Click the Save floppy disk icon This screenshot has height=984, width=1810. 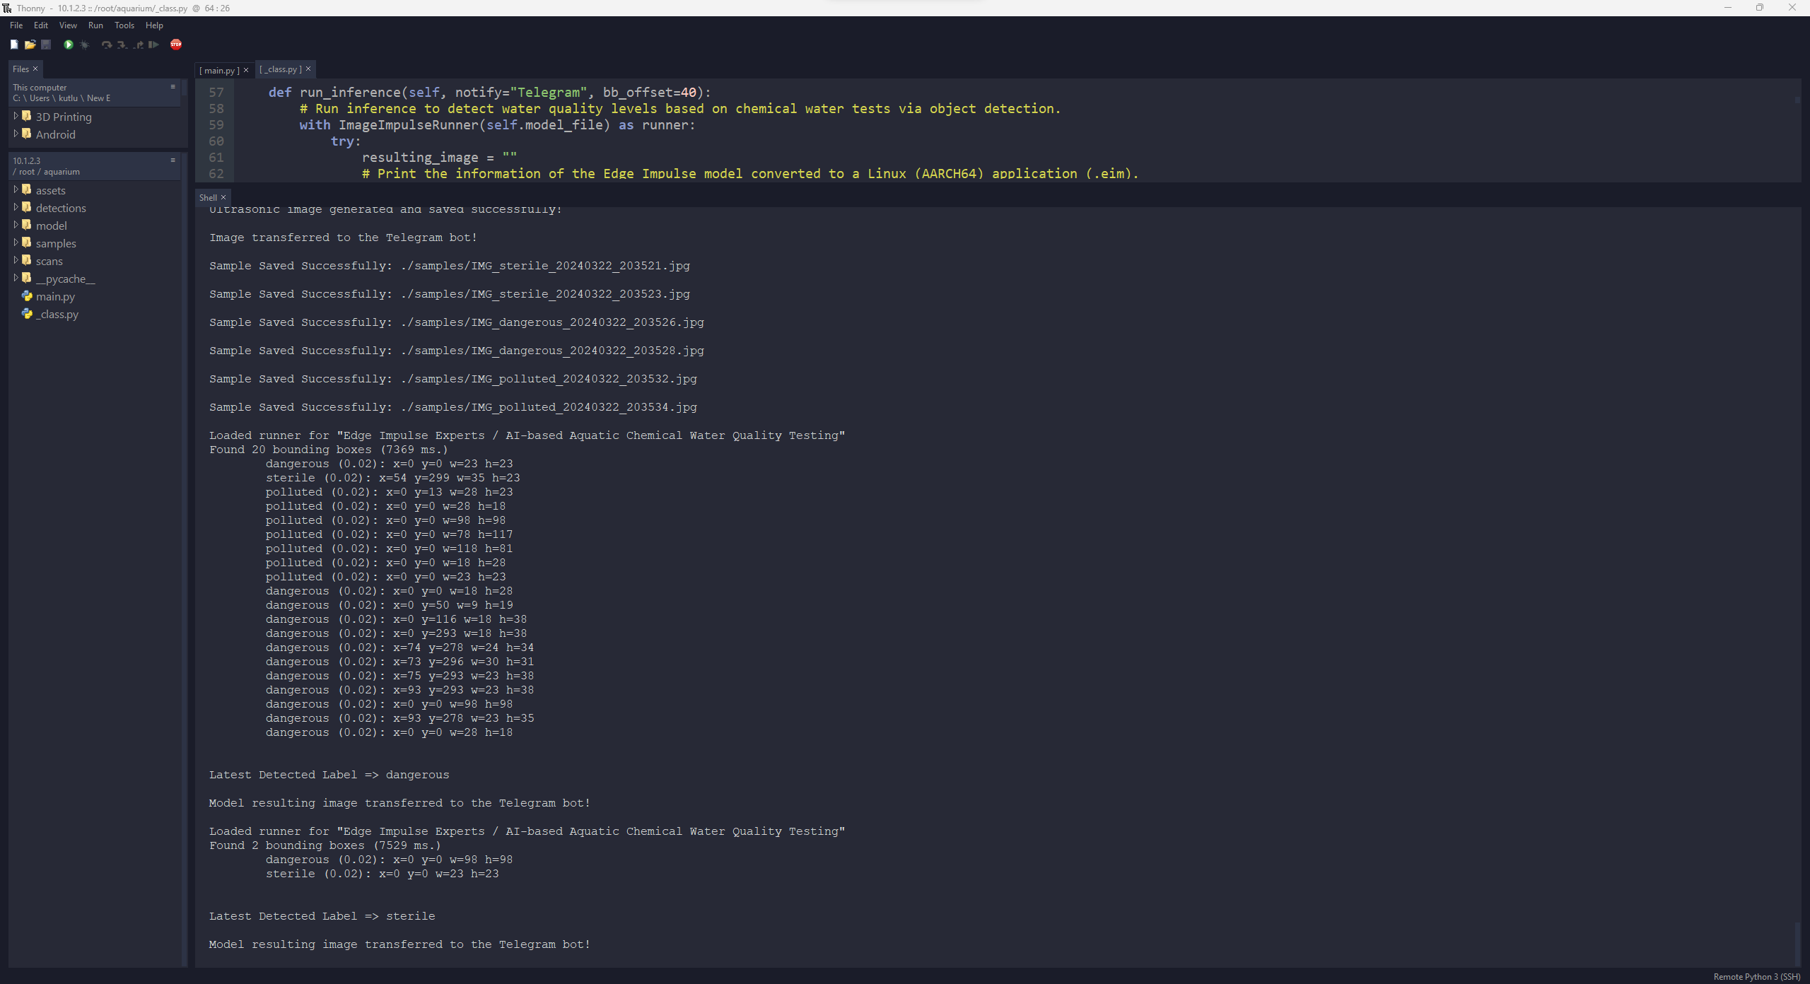(x=46, y=45)
